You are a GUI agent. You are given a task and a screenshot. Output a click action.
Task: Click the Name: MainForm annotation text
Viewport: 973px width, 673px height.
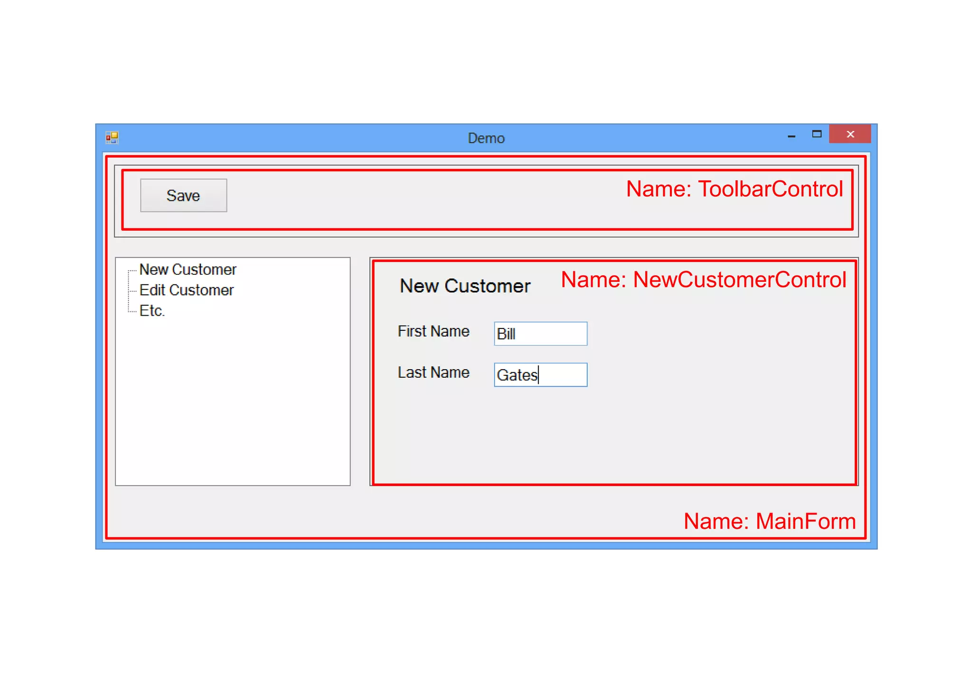[769, 521]
